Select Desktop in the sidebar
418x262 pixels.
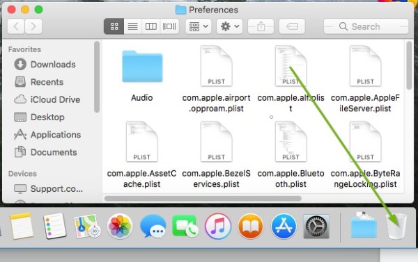point(39,117)
